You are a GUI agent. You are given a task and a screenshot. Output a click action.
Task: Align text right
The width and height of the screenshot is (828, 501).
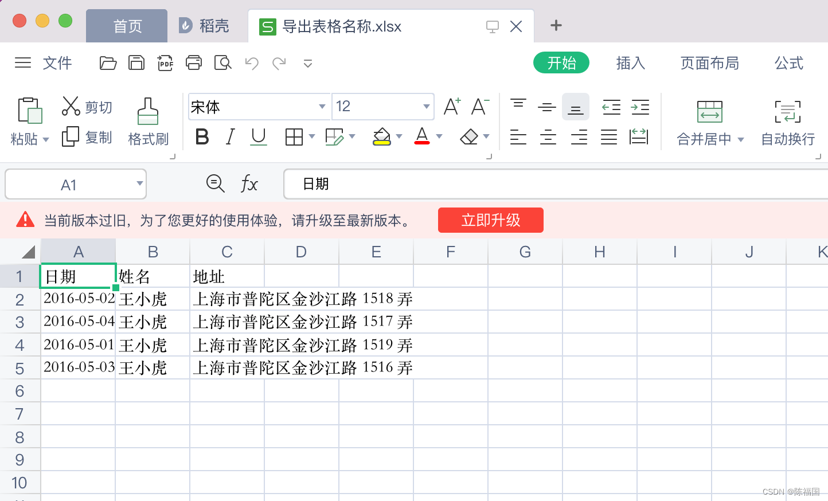click(579, 137)
